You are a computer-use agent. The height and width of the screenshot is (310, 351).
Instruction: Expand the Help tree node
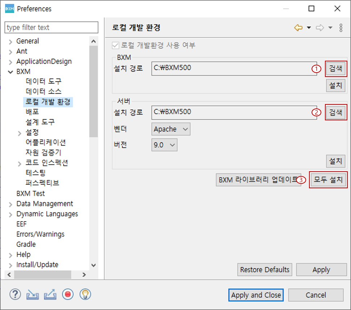10,255
